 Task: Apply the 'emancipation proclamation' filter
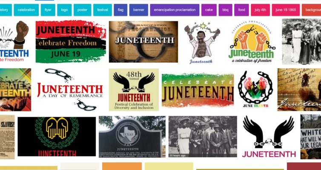coord(175,10)
